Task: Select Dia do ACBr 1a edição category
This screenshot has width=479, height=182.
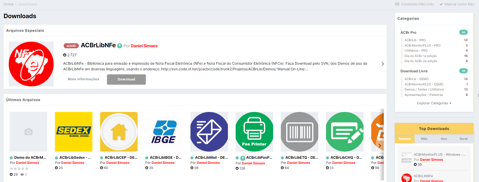Action: click(x=420, y=56)
